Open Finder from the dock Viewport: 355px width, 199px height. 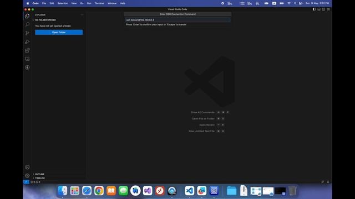(63, 191)
